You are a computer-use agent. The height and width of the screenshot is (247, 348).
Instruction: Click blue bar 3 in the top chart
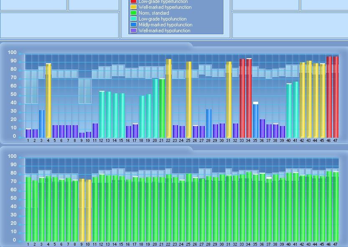(42, 124)
